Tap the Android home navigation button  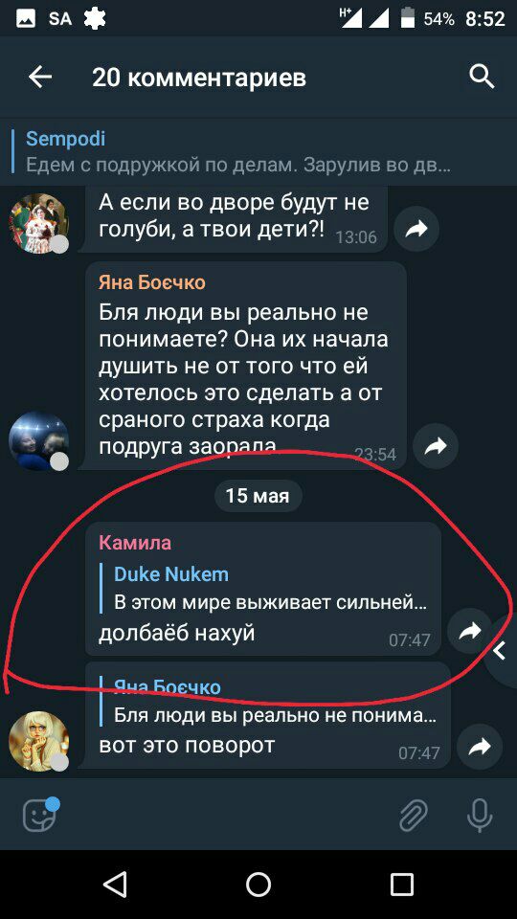point(258,884)
